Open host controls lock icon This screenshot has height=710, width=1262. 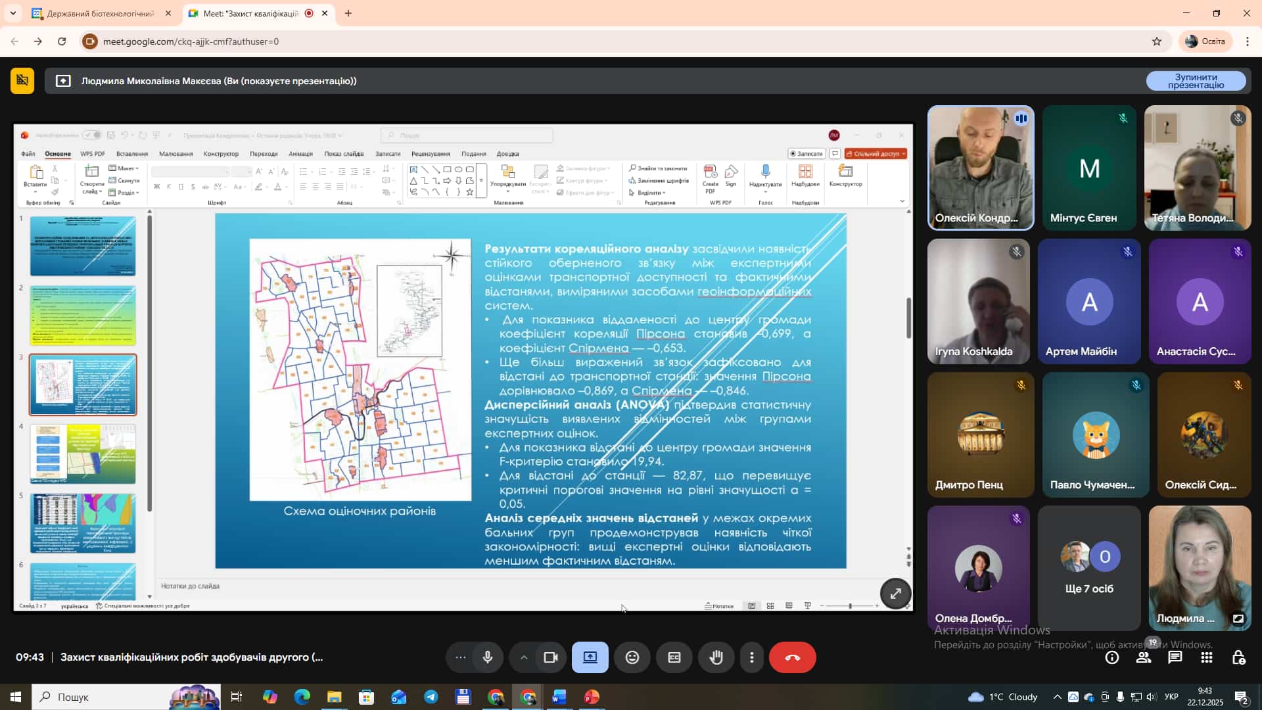point(1238,657)
